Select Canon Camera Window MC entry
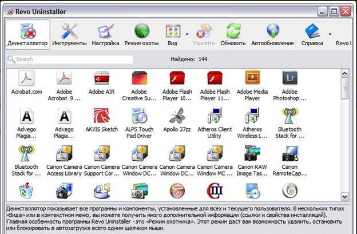The height and width of the screenshot is (234, 357). click(x=215, y=161)
